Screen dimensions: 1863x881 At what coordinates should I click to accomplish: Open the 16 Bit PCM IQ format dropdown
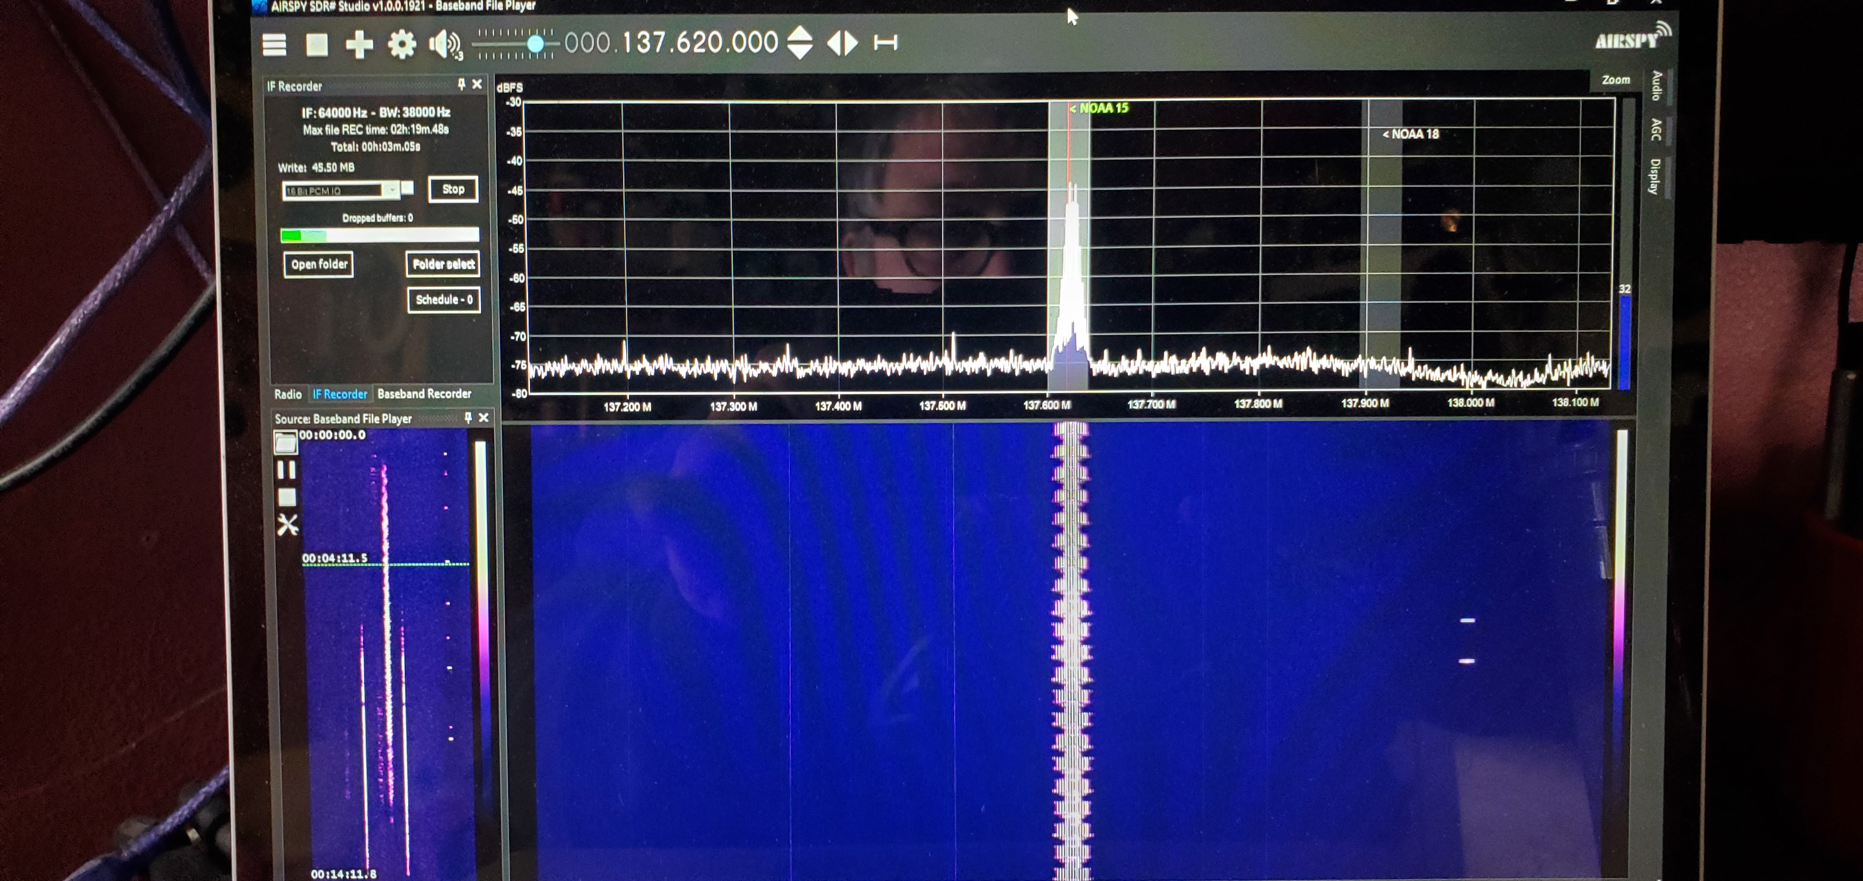(341, 190)
